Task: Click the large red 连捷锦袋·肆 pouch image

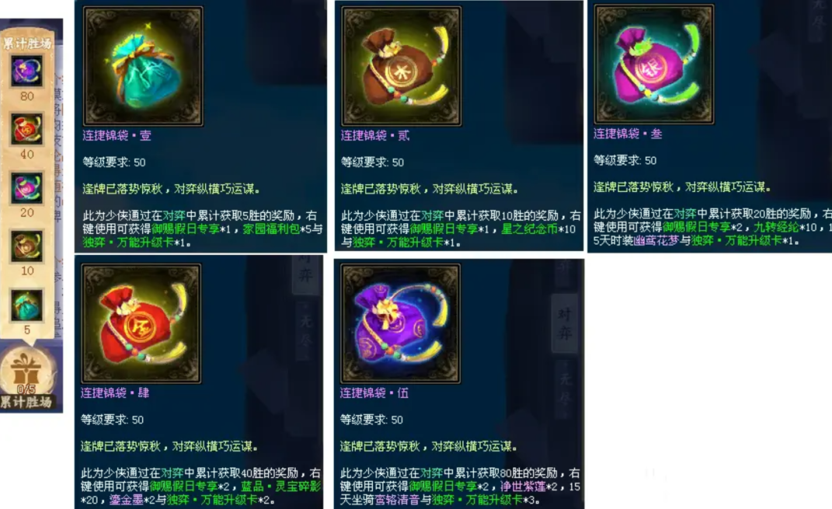Action: (141, 323)
